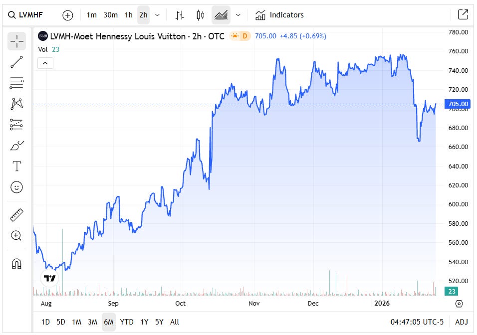This screenshot has width=477, height=335.
Task: Set range to YTD
Action: (127, 322)
